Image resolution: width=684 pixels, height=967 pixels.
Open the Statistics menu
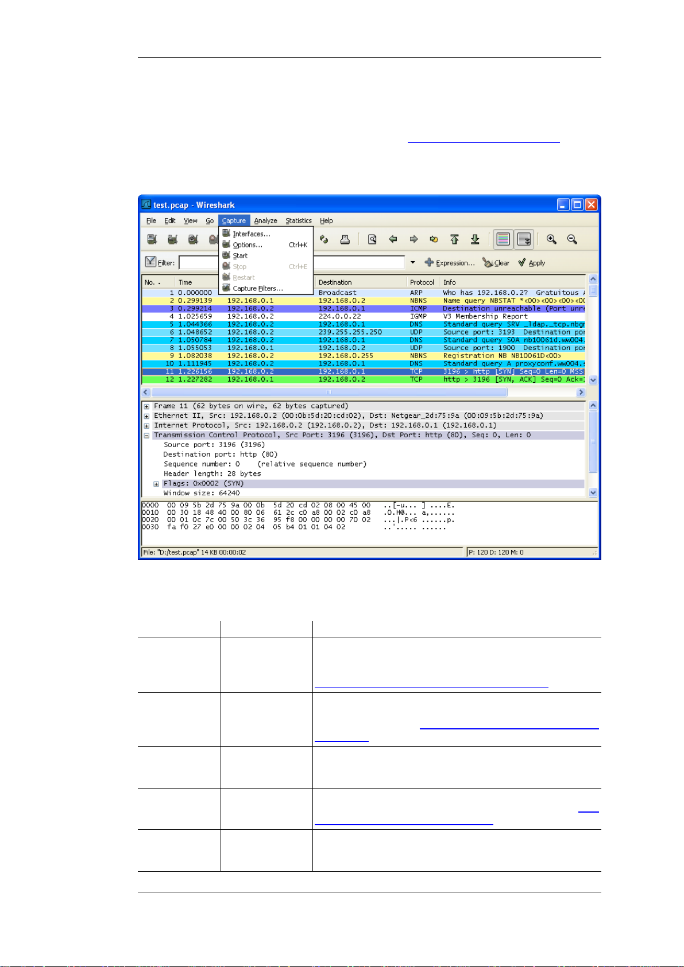tap(299, 221)
